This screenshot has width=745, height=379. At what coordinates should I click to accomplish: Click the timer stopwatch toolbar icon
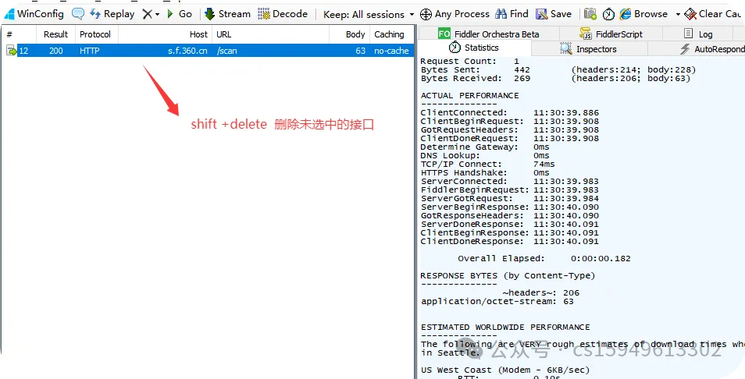[x=608, y=14]
